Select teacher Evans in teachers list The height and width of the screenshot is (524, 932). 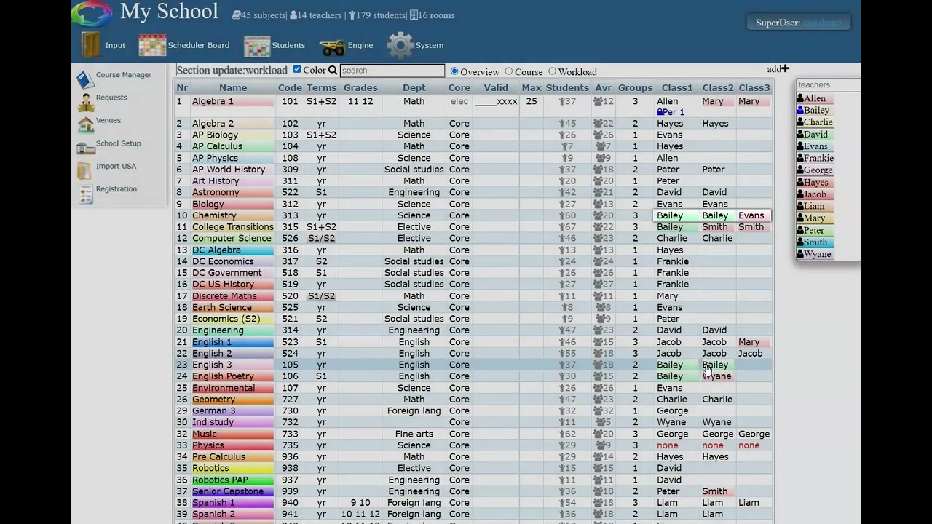point(815,146)
